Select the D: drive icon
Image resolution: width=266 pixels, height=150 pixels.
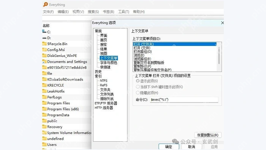point(44,38)
